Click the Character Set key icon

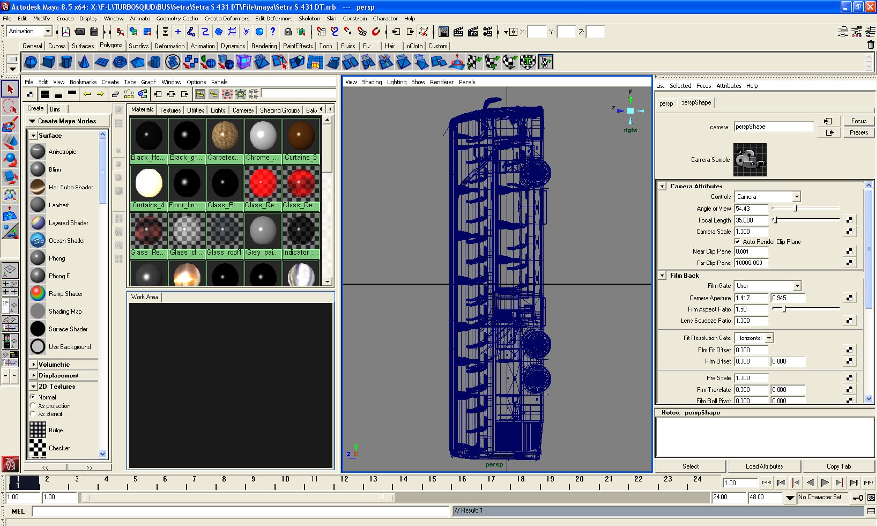(x=858, y=497)
